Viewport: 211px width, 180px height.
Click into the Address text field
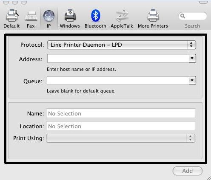click(x=118, y=58)
